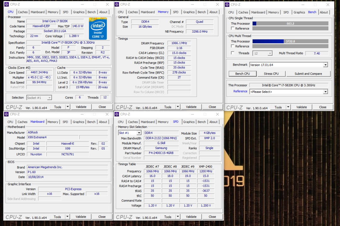Expand Tools arrow in CPU window

pos(68,107)
